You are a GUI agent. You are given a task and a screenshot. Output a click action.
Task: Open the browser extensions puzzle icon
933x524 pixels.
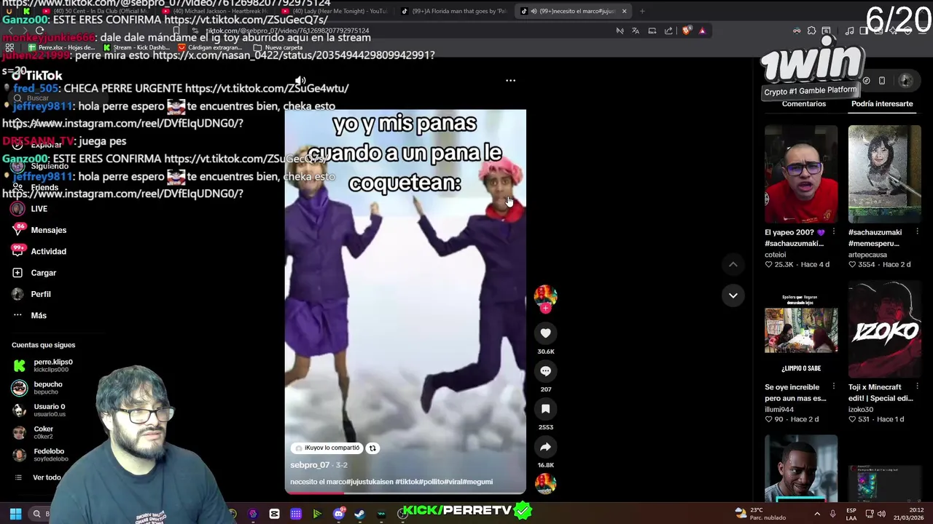click(x=811, y=31)
